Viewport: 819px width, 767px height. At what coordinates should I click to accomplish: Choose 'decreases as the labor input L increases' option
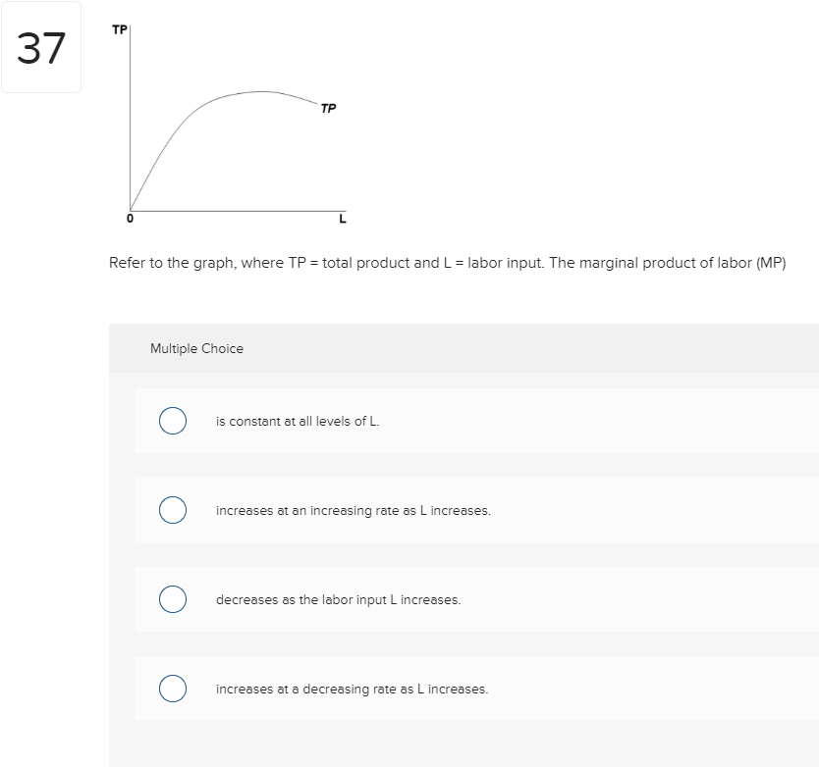(x=173, y=599)
